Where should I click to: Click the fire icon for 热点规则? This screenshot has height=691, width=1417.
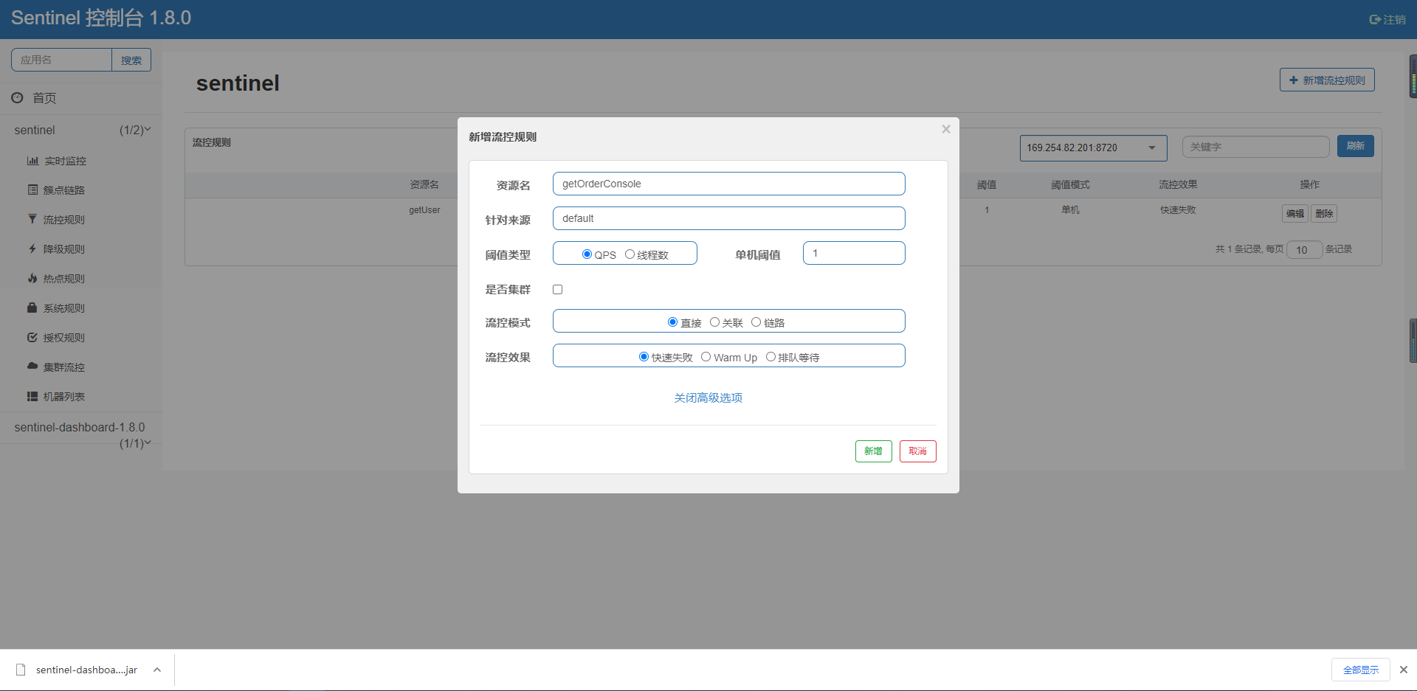coord(32,278)
